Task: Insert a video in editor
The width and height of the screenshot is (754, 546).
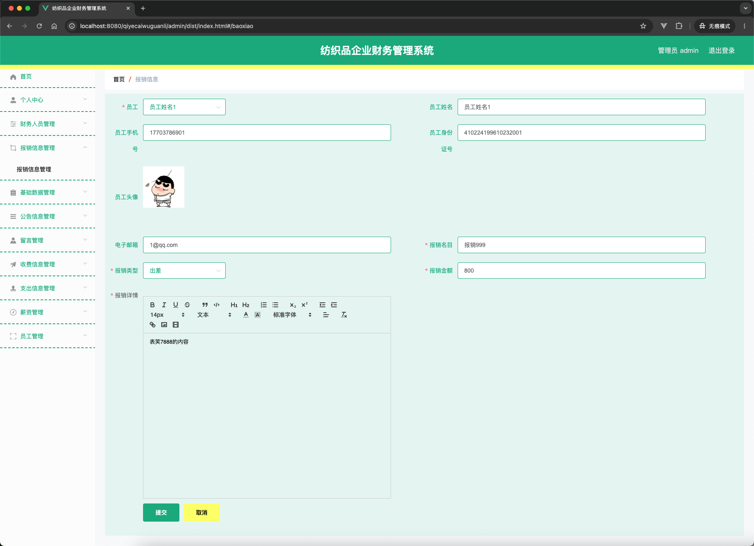Action: point(176,325)
